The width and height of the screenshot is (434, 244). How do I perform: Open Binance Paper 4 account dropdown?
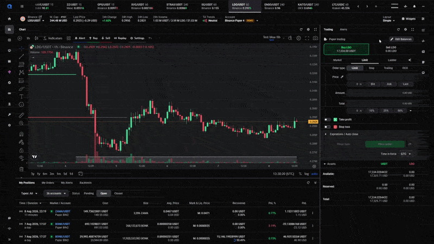[x=241, y=21]
